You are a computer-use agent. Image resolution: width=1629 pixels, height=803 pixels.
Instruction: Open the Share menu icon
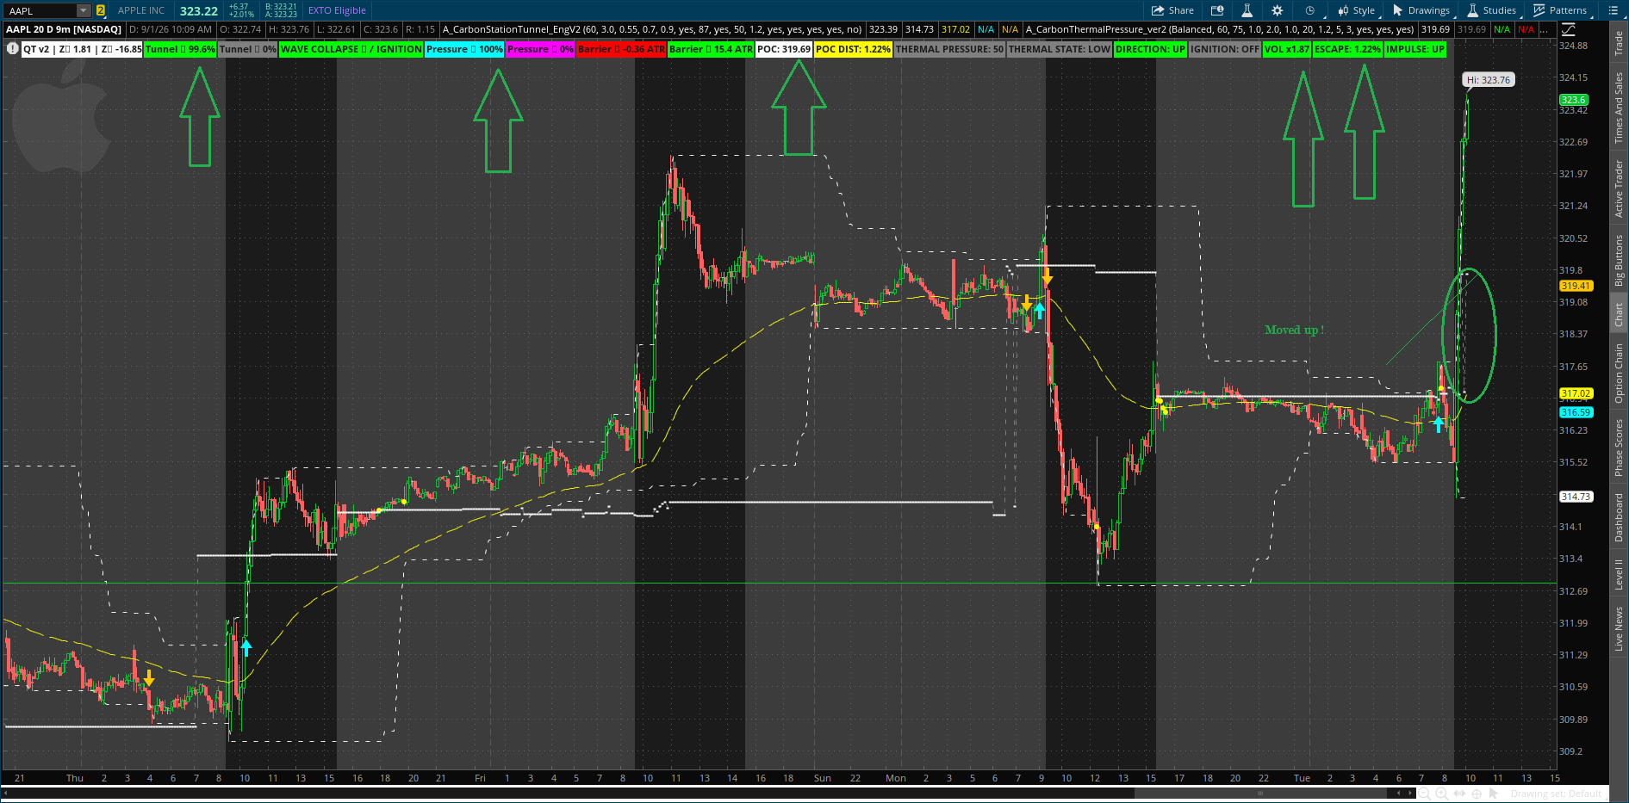[x=1172, y=10]
